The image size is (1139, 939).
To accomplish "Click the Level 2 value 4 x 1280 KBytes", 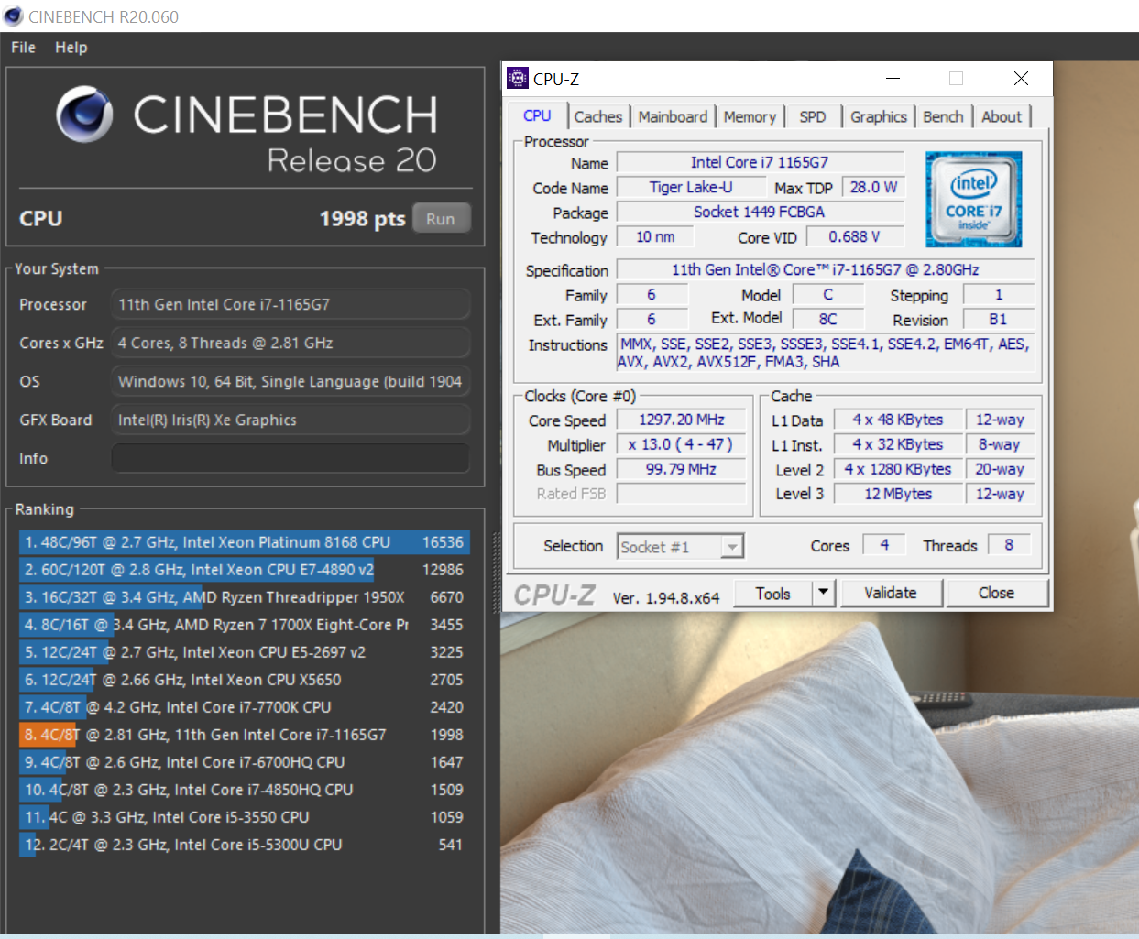I will (898, 469).
